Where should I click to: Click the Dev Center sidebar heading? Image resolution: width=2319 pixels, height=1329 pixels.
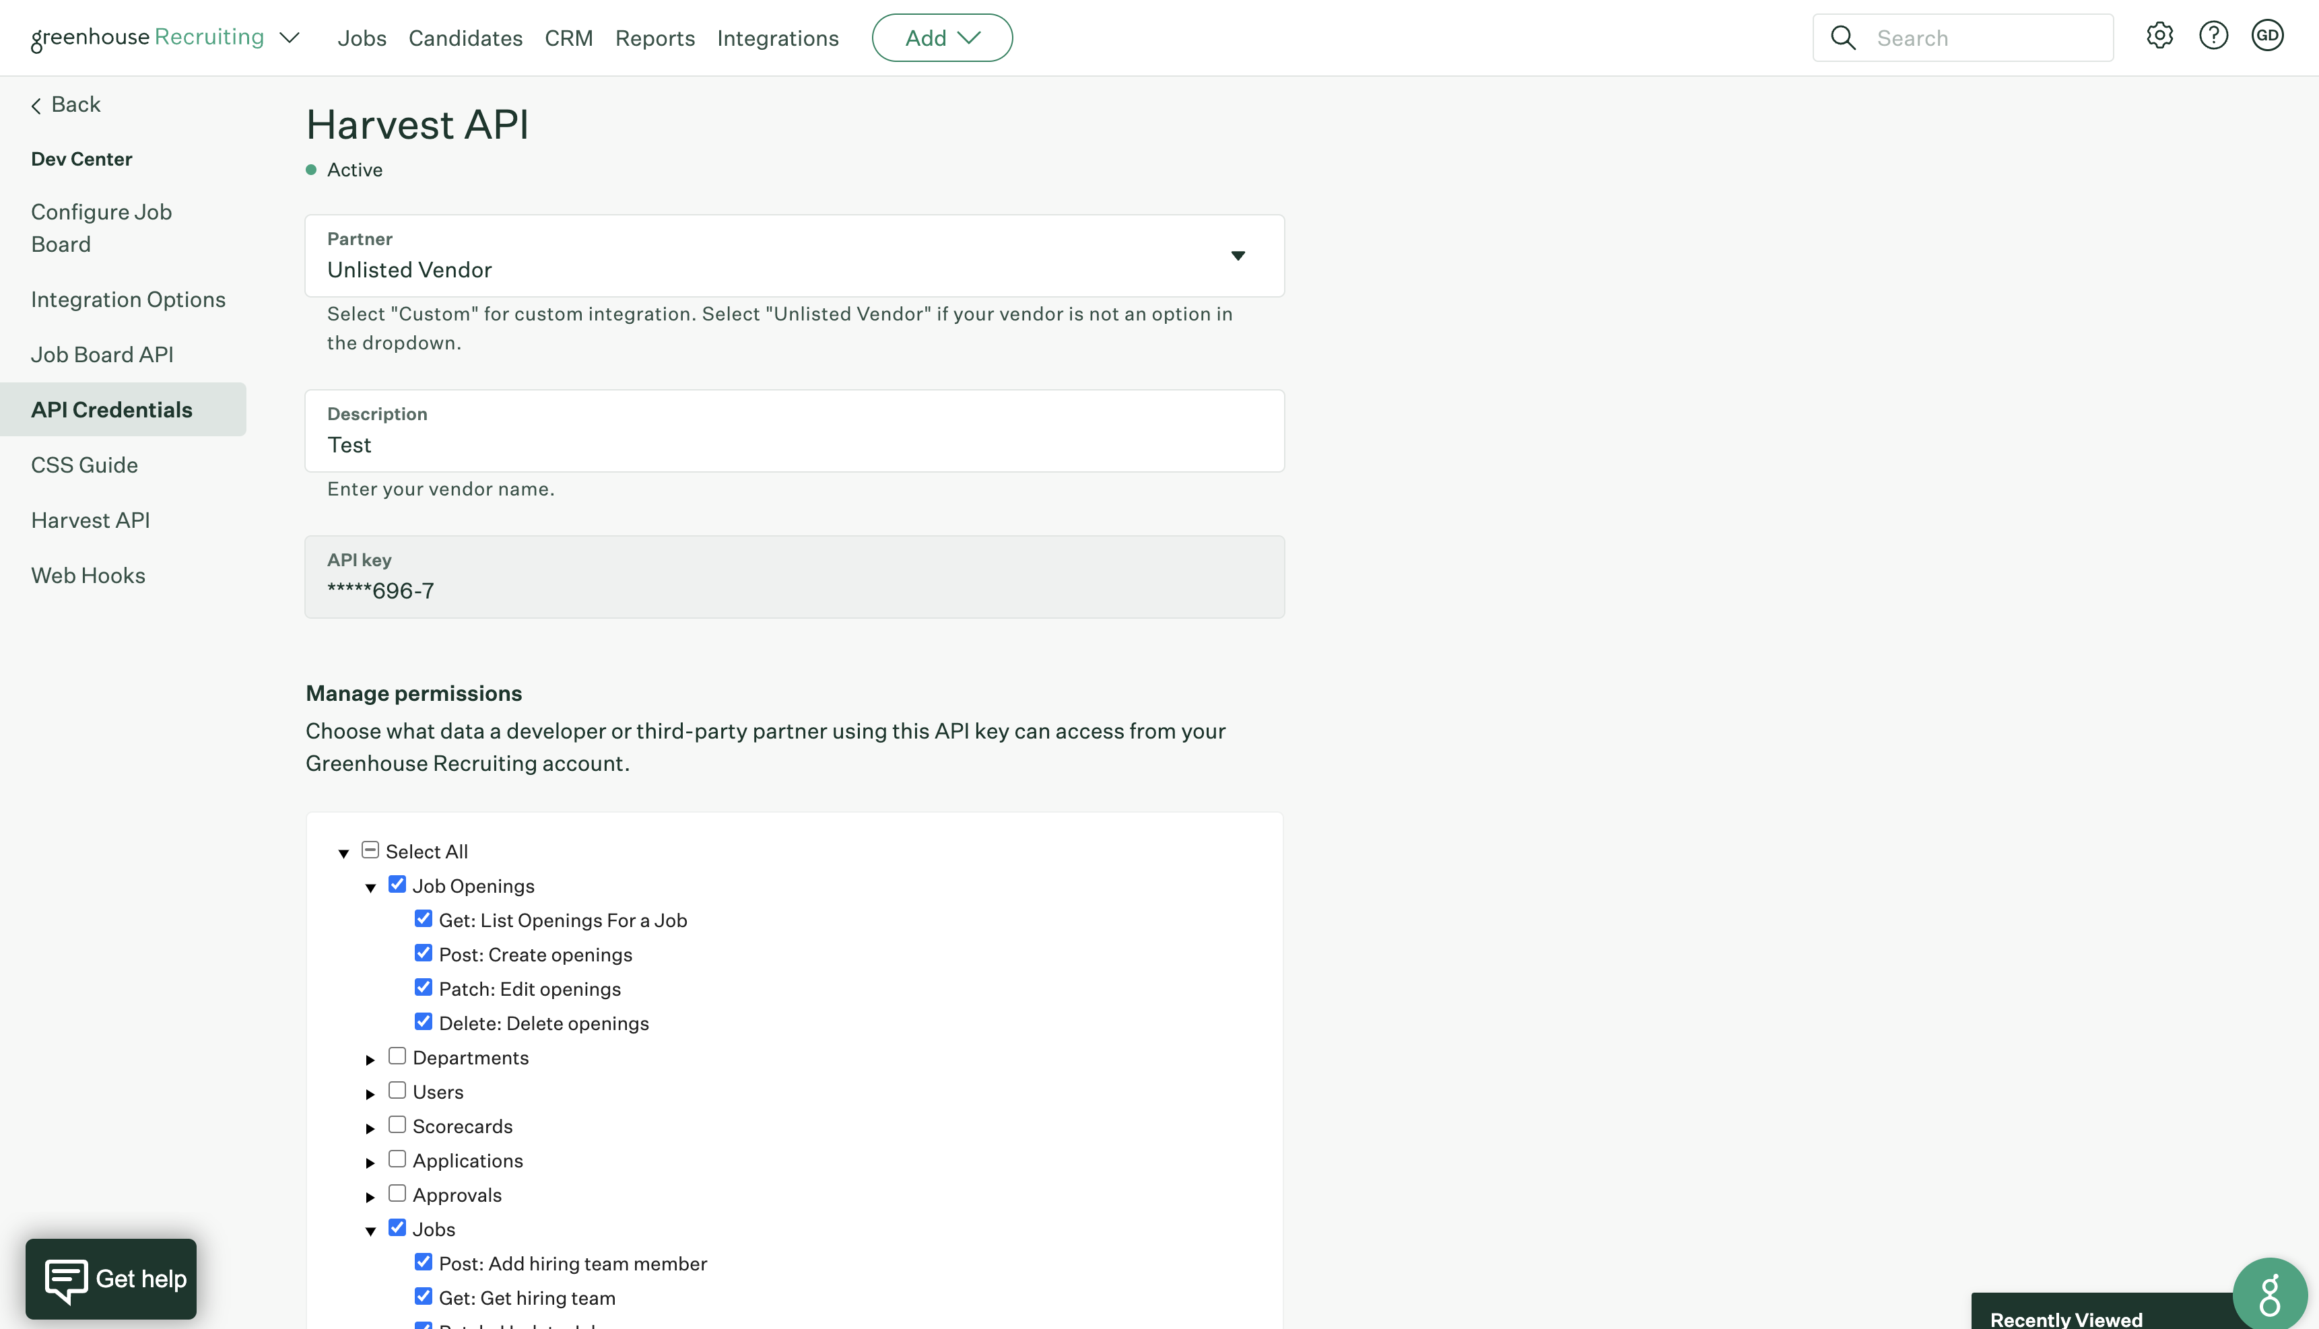[x=81, y=159]
